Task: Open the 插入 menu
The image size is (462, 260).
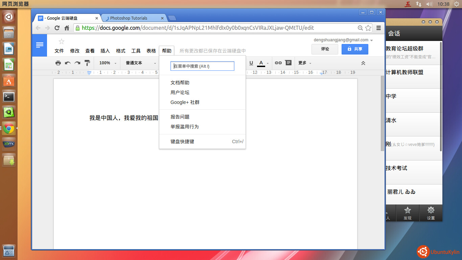Action: click(105, 51)
